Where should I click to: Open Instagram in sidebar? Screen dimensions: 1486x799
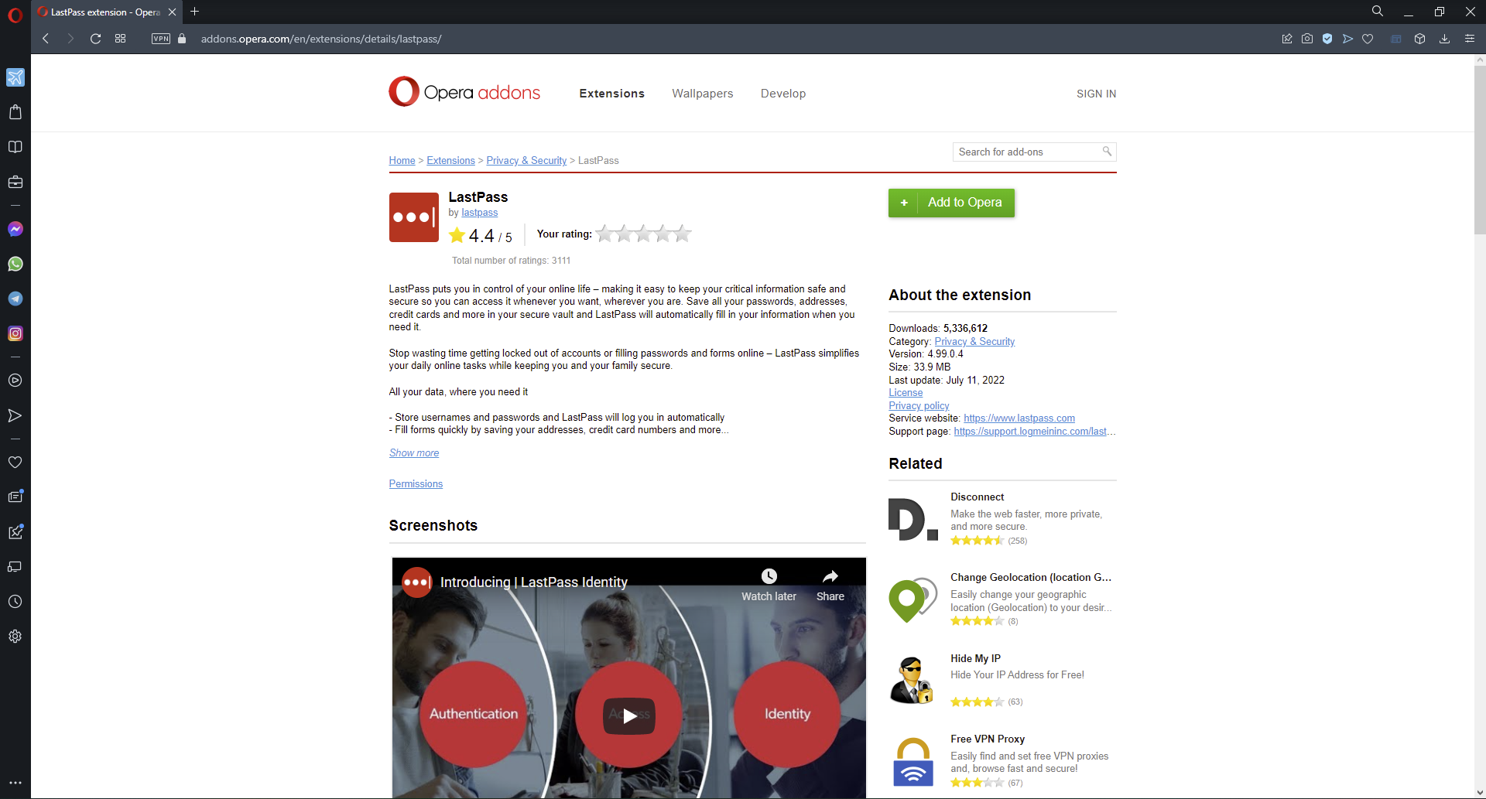point(15,333)
